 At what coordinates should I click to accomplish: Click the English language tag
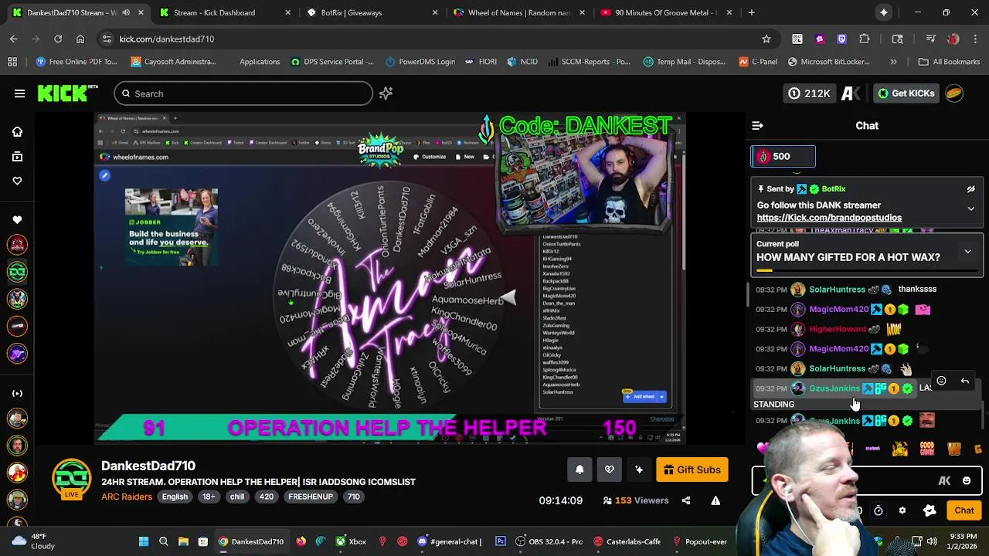(x=175, y=497)
